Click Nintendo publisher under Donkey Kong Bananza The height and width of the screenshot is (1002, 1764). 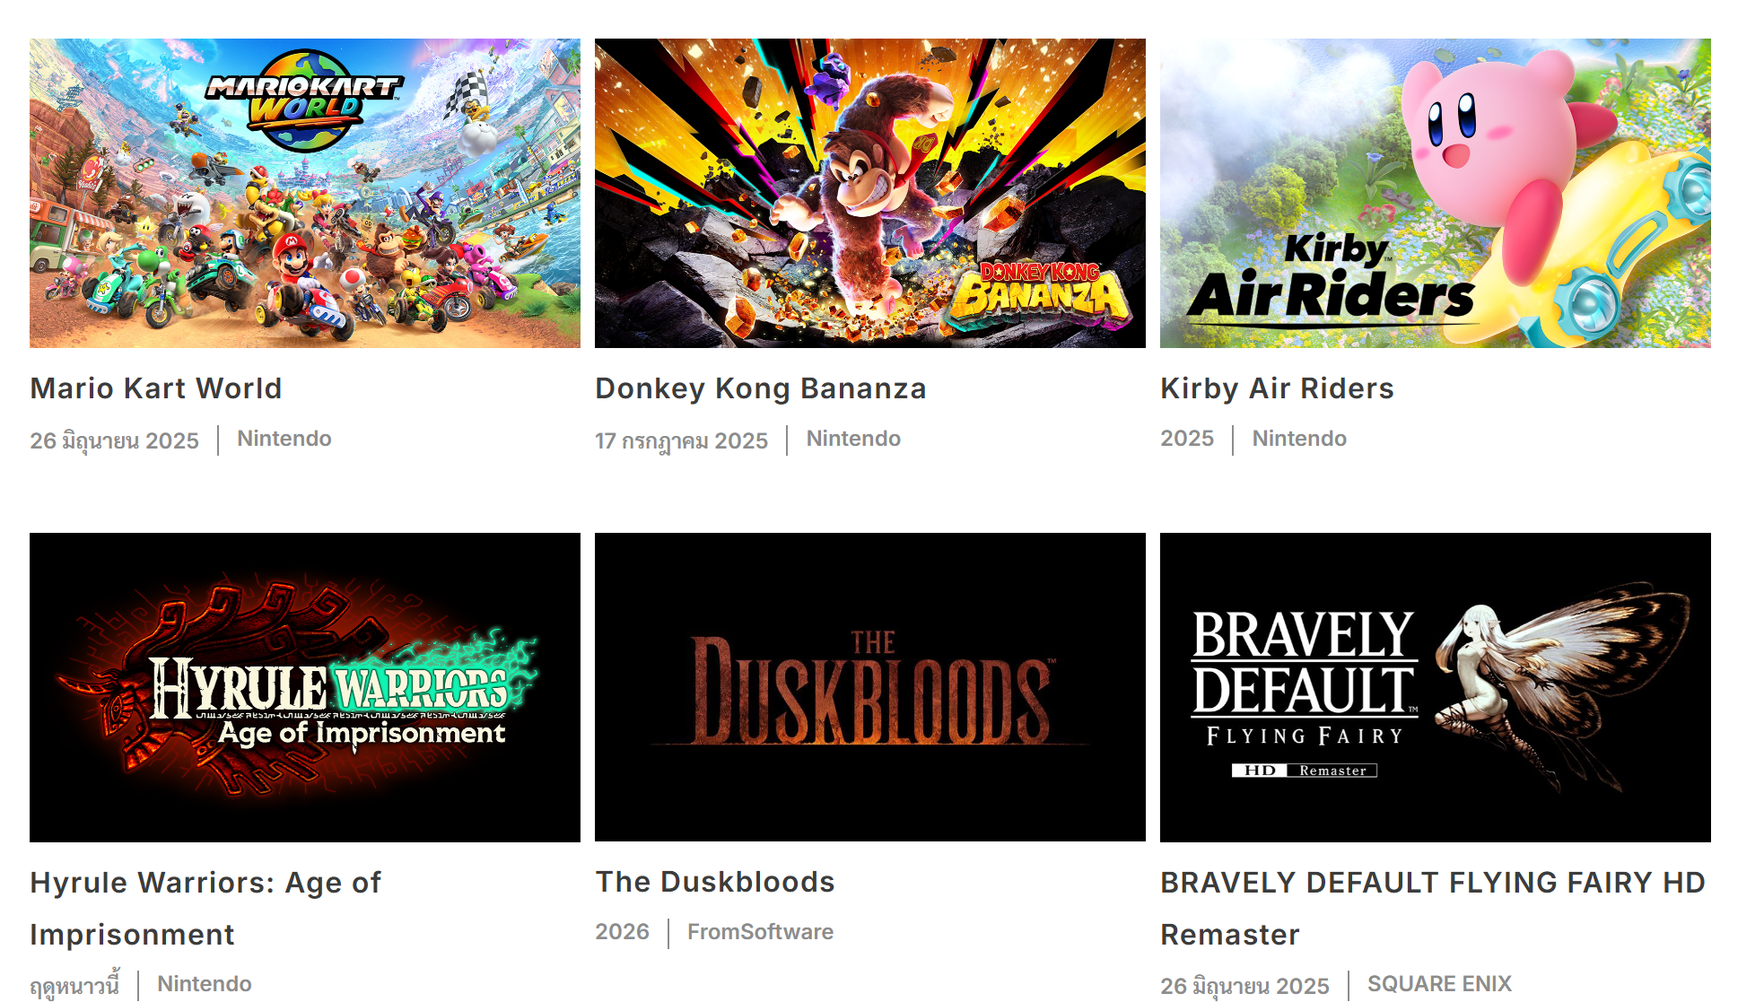[x=853, y=439]
